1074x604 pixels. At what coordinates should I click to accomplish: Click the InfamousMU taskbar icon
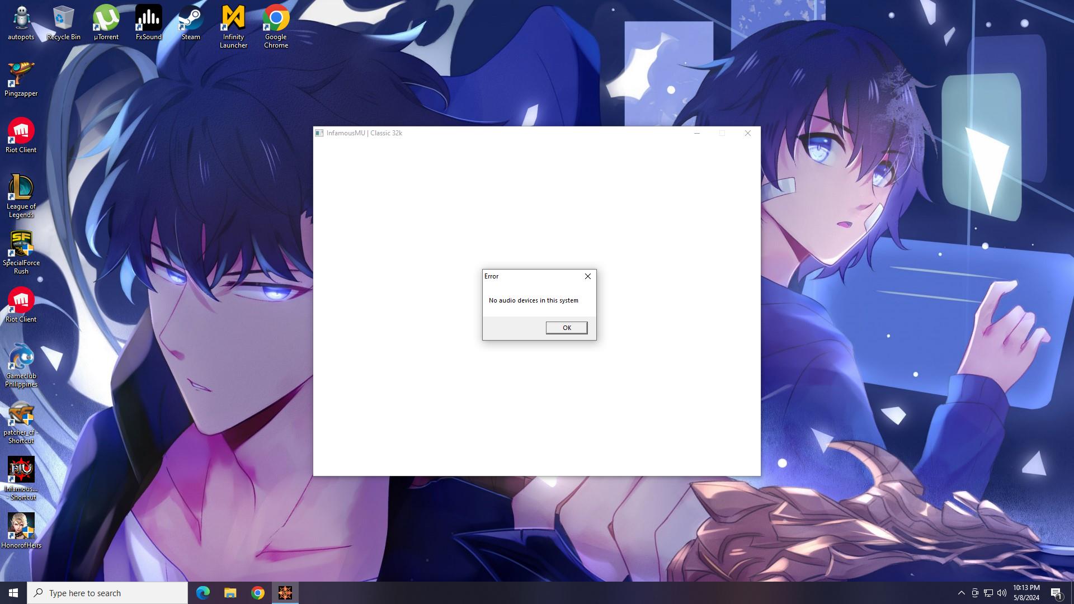point(285,593)
